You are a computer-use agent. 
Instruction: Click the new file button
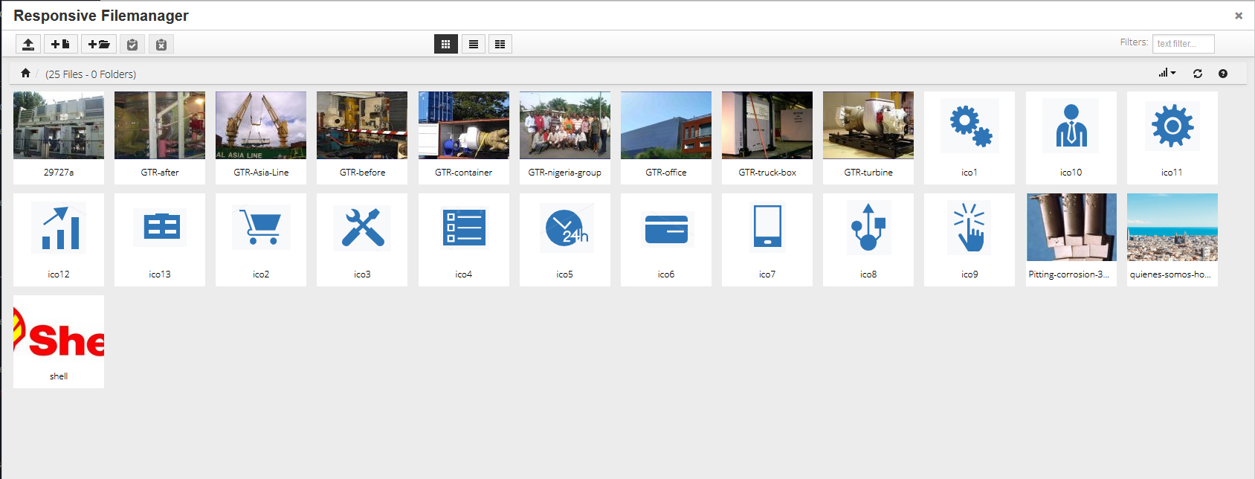click(60, 45)
